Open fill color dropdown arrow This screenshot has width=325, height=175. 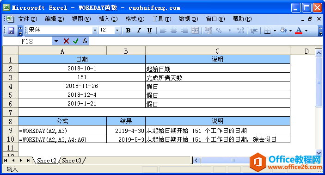[x=290, y=31]
